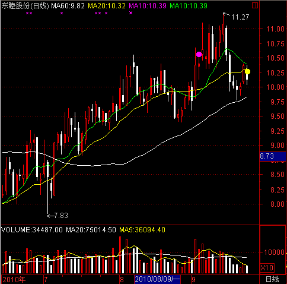287x284 pixels.
Task: Click the 9.75 price axis label
Action: coord(278,102)
